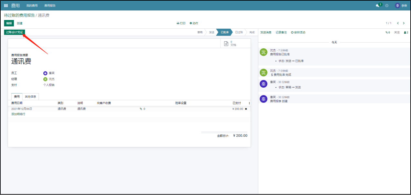The width and height of the screenshot is (411, 195).
Task: Click the activities clock icon in navbar
Action: pyautogui.click(x=387, y=6)
